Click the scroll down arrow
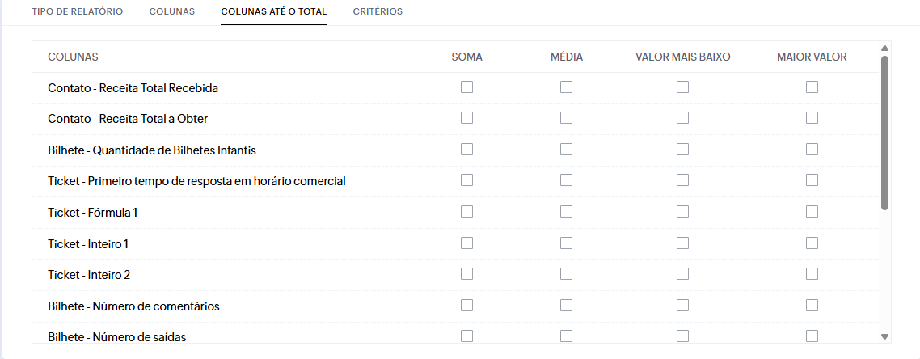Screen dimensions: 920x359 (x=884, y=336)
